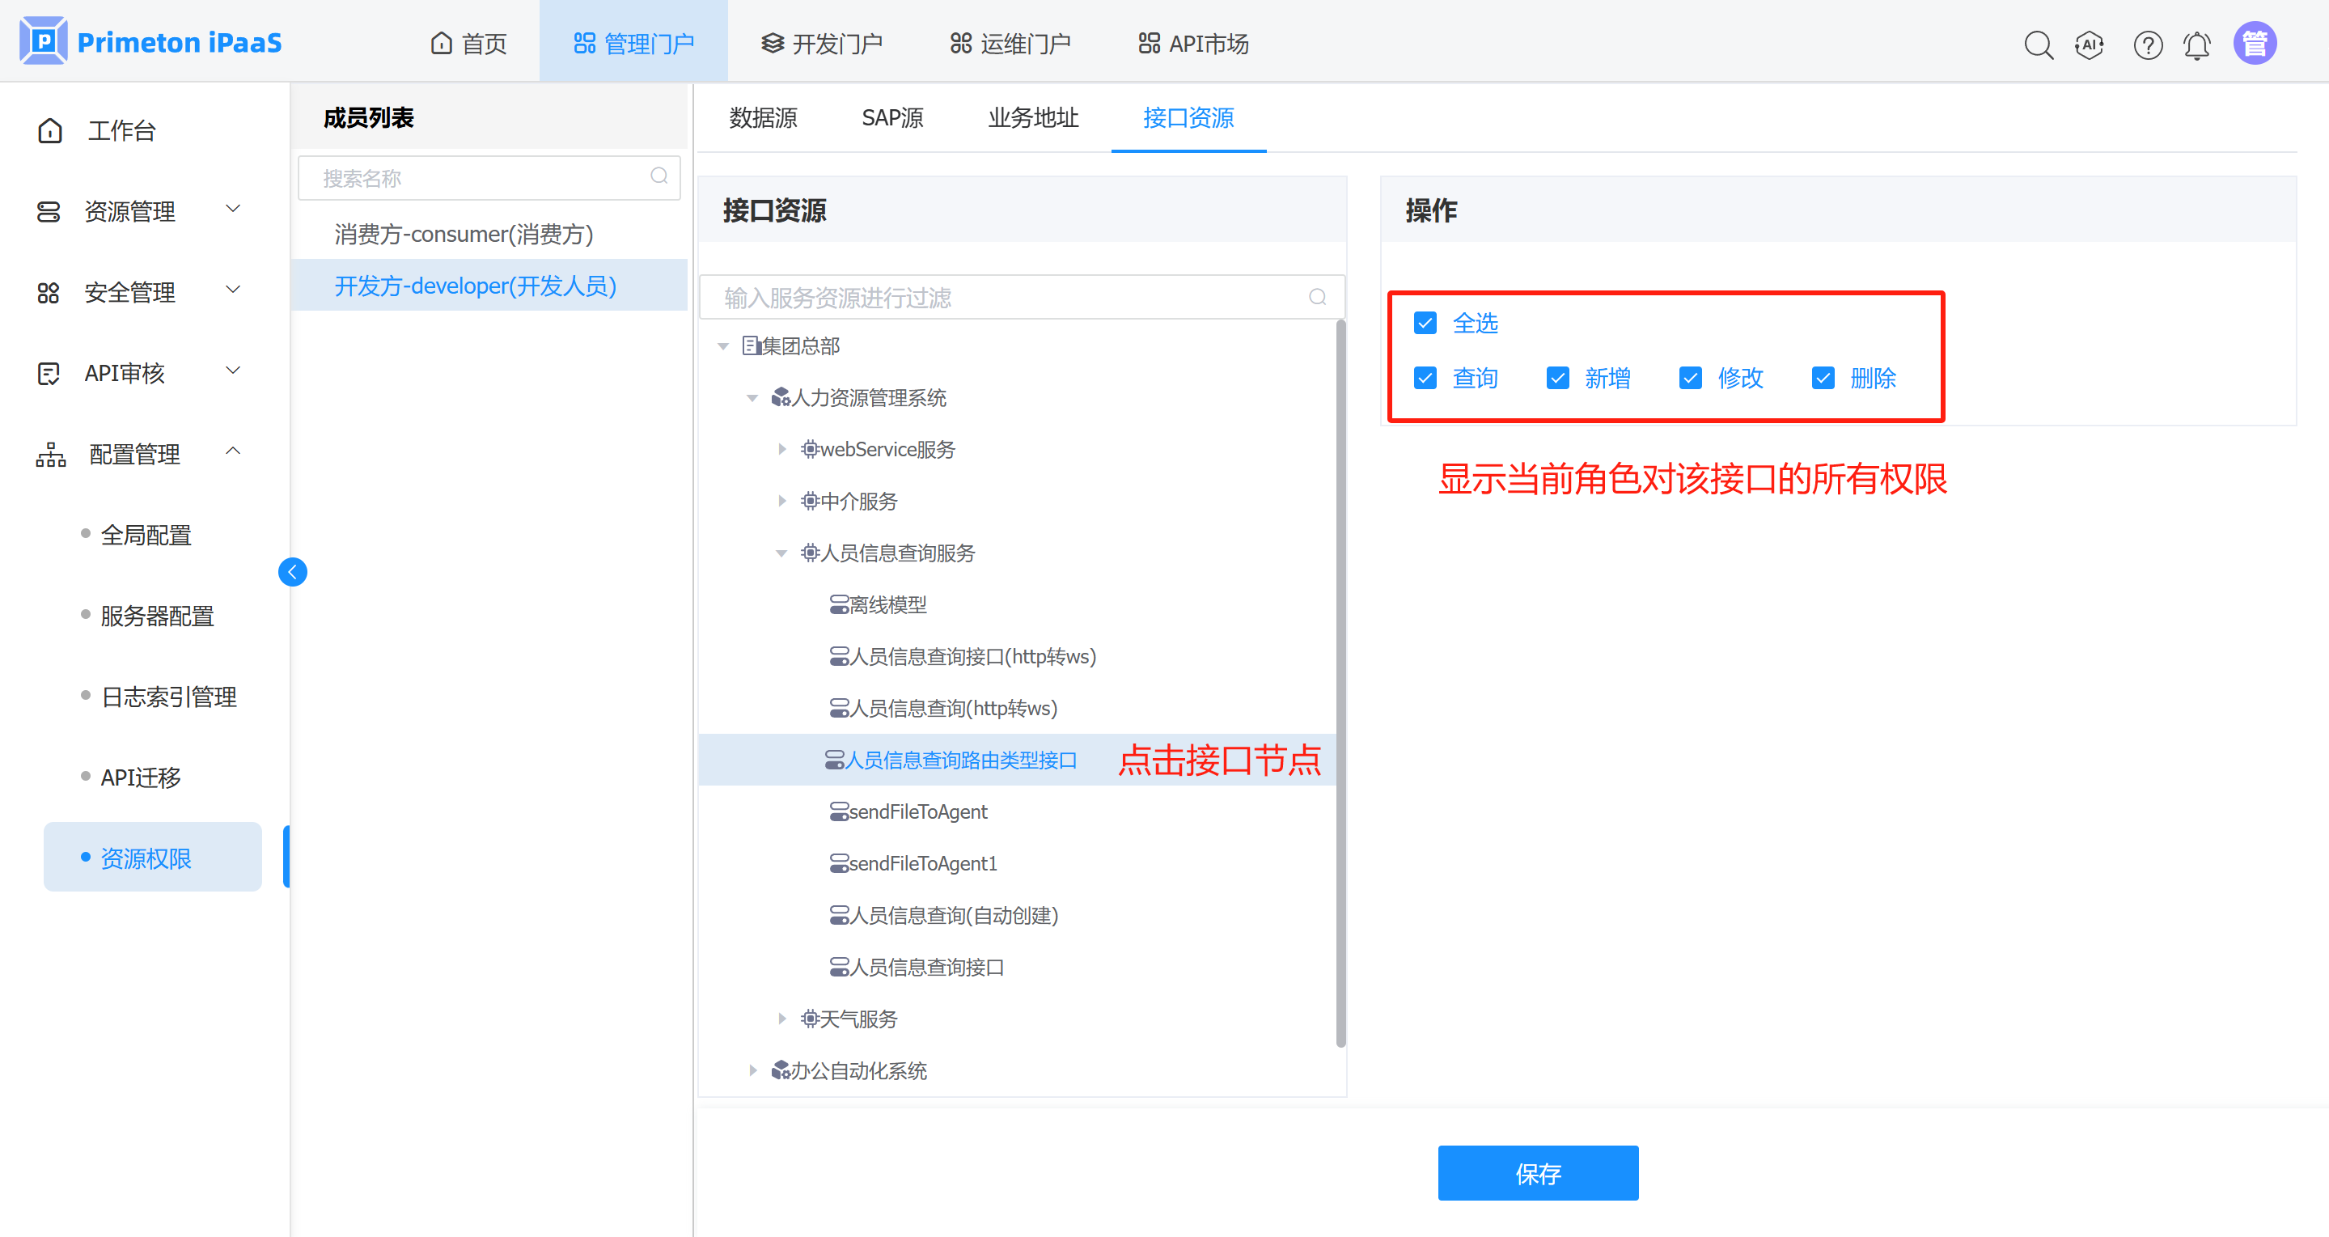Open the notifications bell icon
The width and height of the screenshot is (2329, 1237).
(x=2197, y=44)
